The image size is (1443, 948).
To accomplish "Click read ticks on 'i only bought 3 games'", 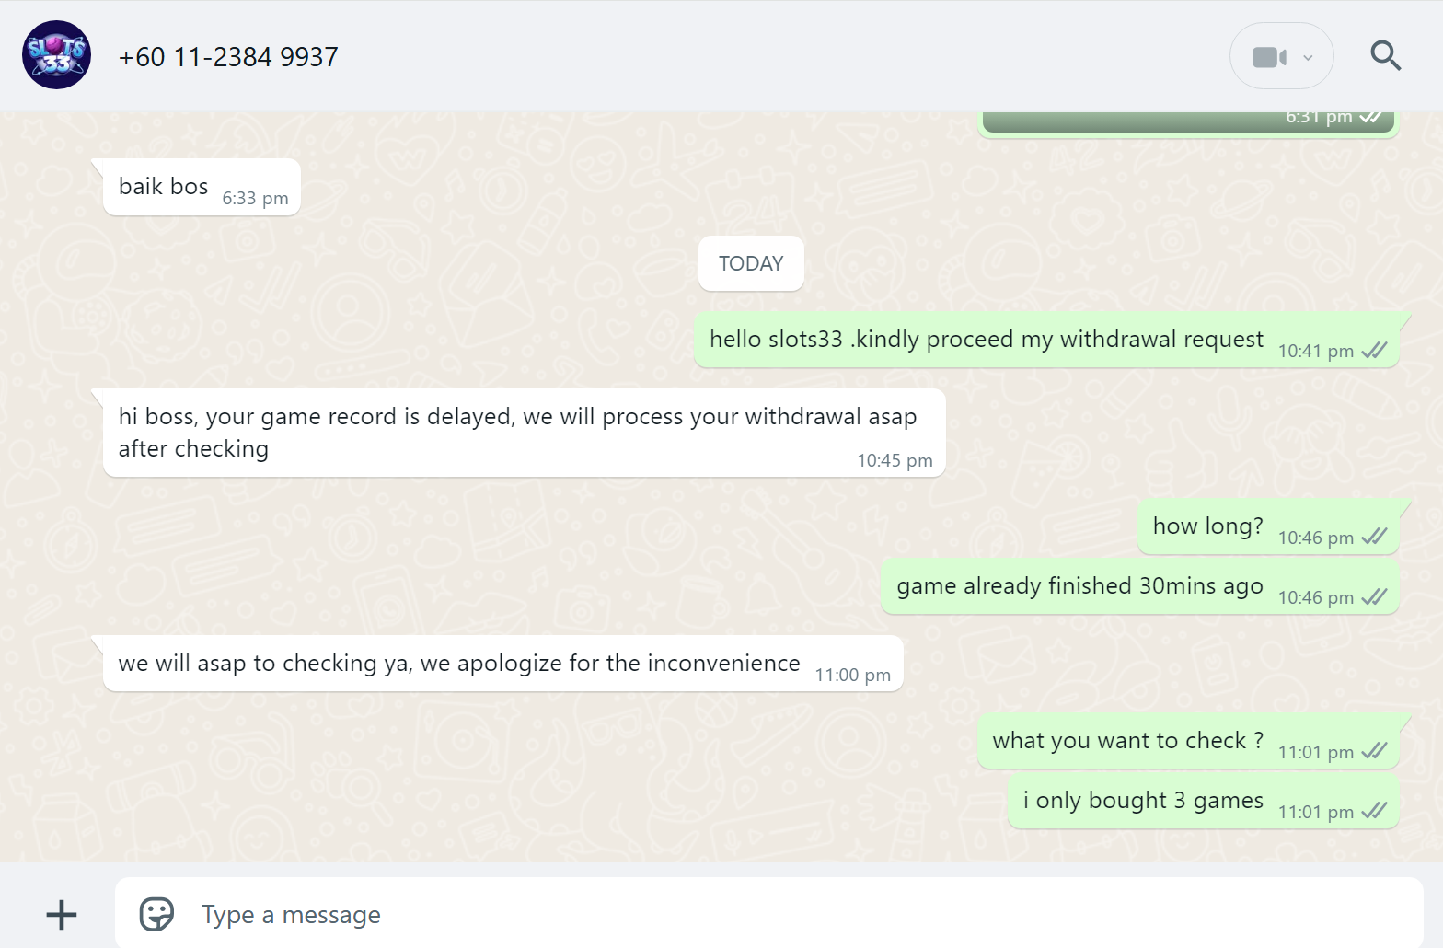I will tap(1374, 811).
